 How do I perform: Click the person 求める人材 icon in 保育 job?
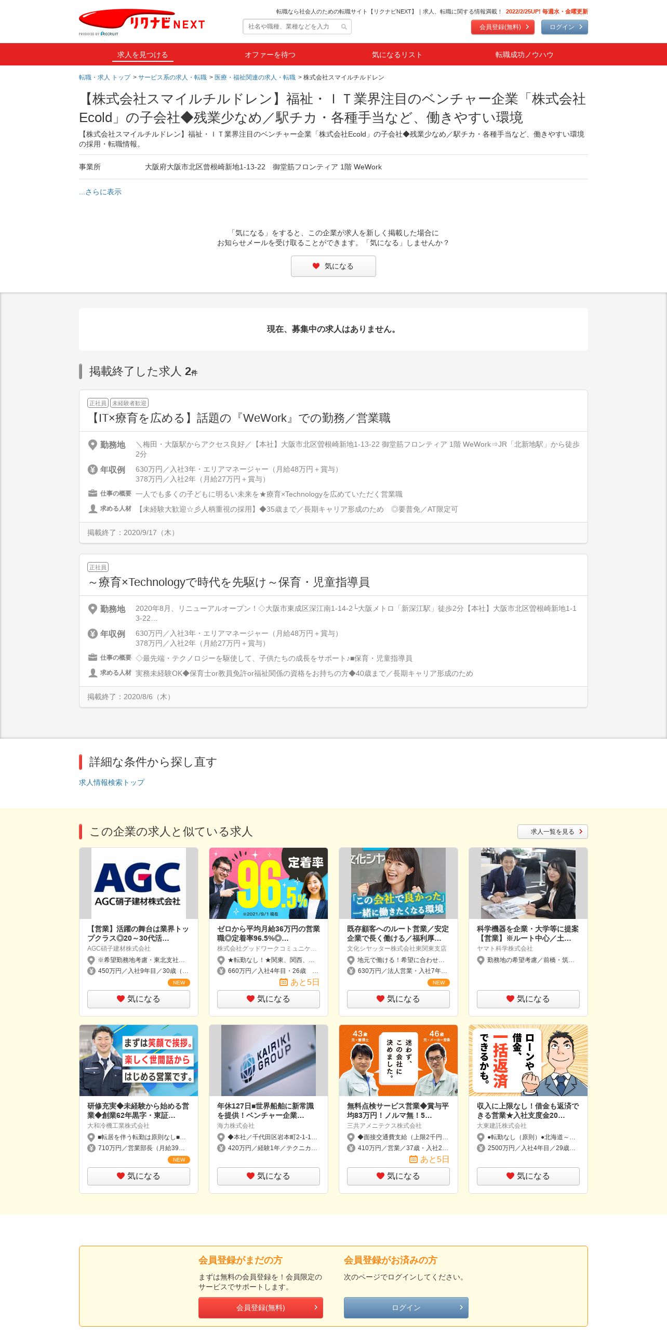pos(92,673)
